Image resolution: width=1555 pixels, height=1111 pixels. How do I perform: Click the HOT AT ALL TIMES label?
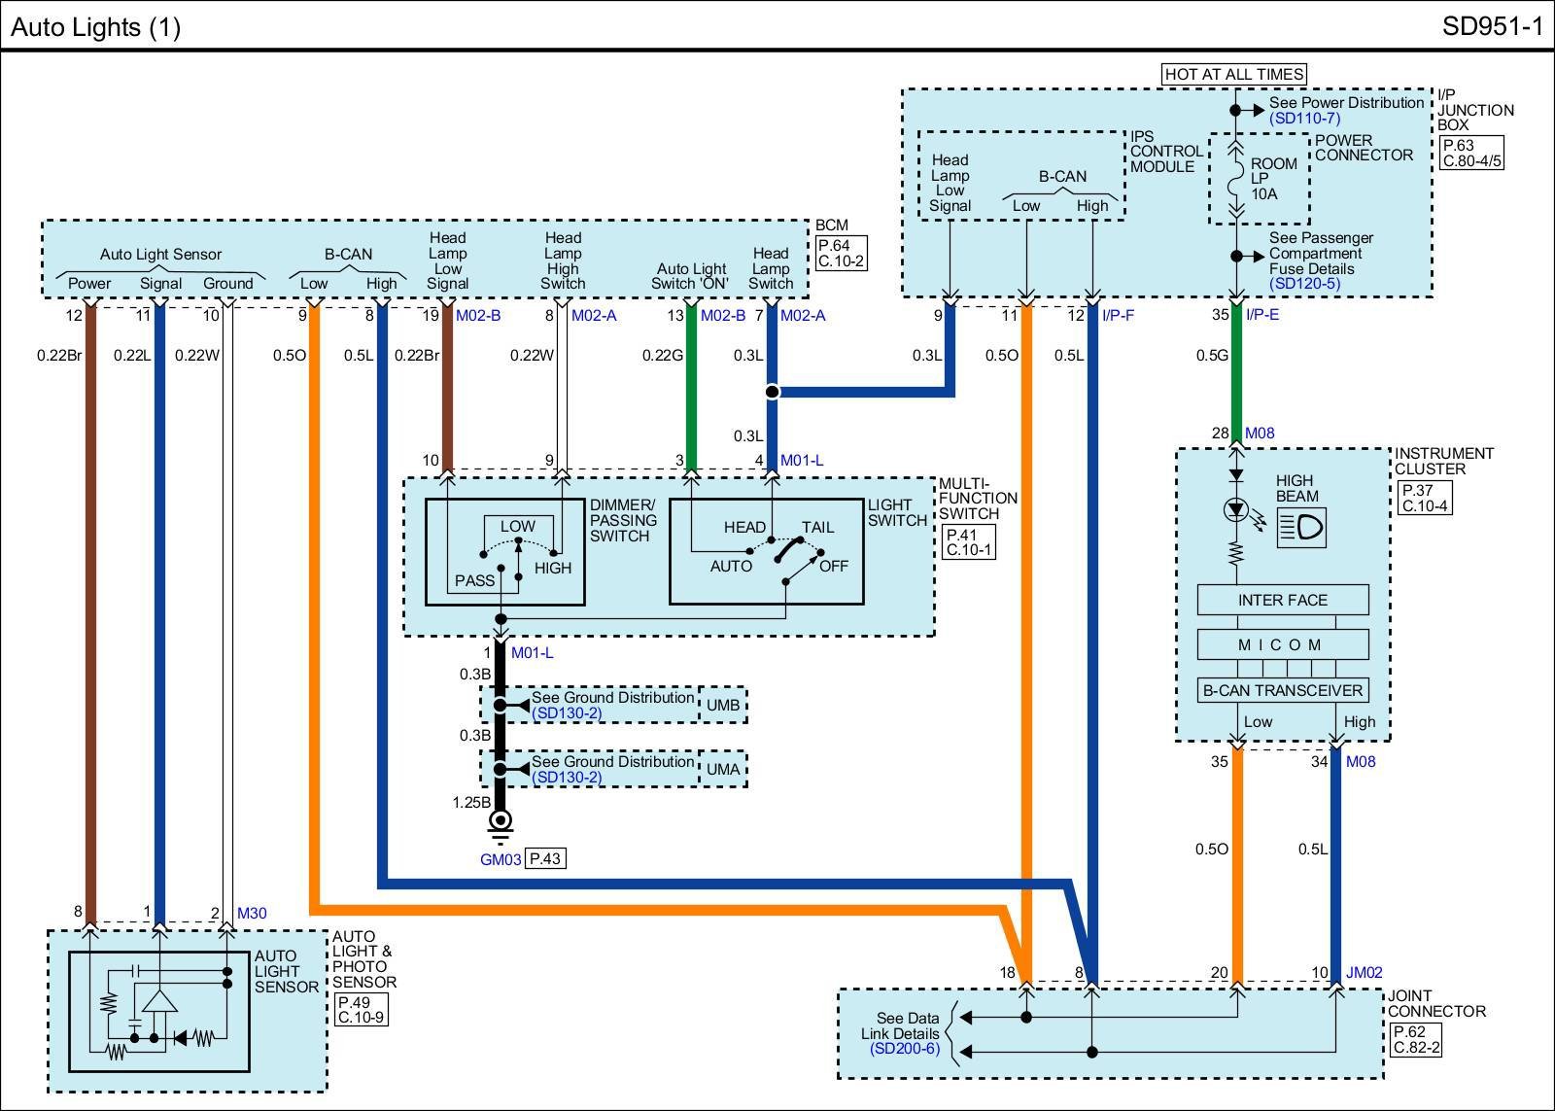1234,74
